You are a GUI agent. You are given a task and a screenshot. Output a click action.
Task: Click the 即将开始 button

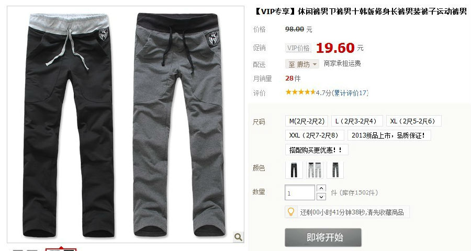click(x=323, y=237)
